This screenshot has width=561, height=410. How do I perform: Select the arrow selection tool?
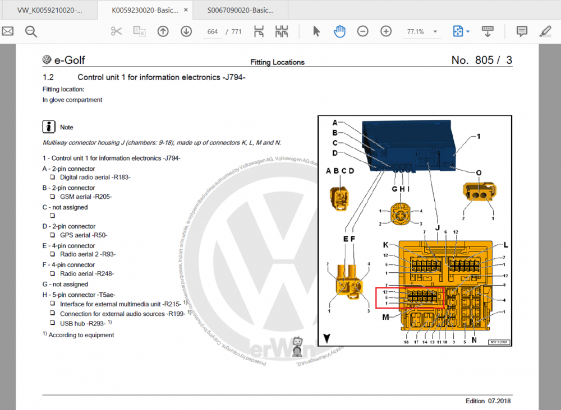[316, 31]
